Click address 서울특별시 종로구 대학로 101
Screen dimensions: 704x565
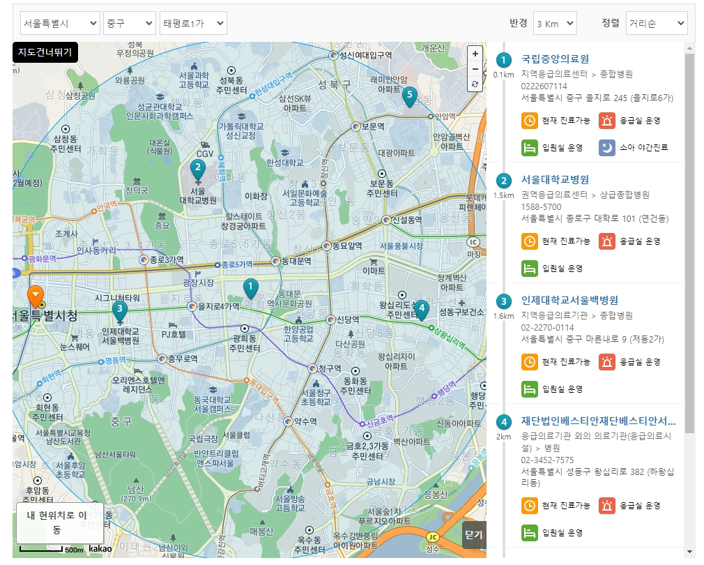595,219
